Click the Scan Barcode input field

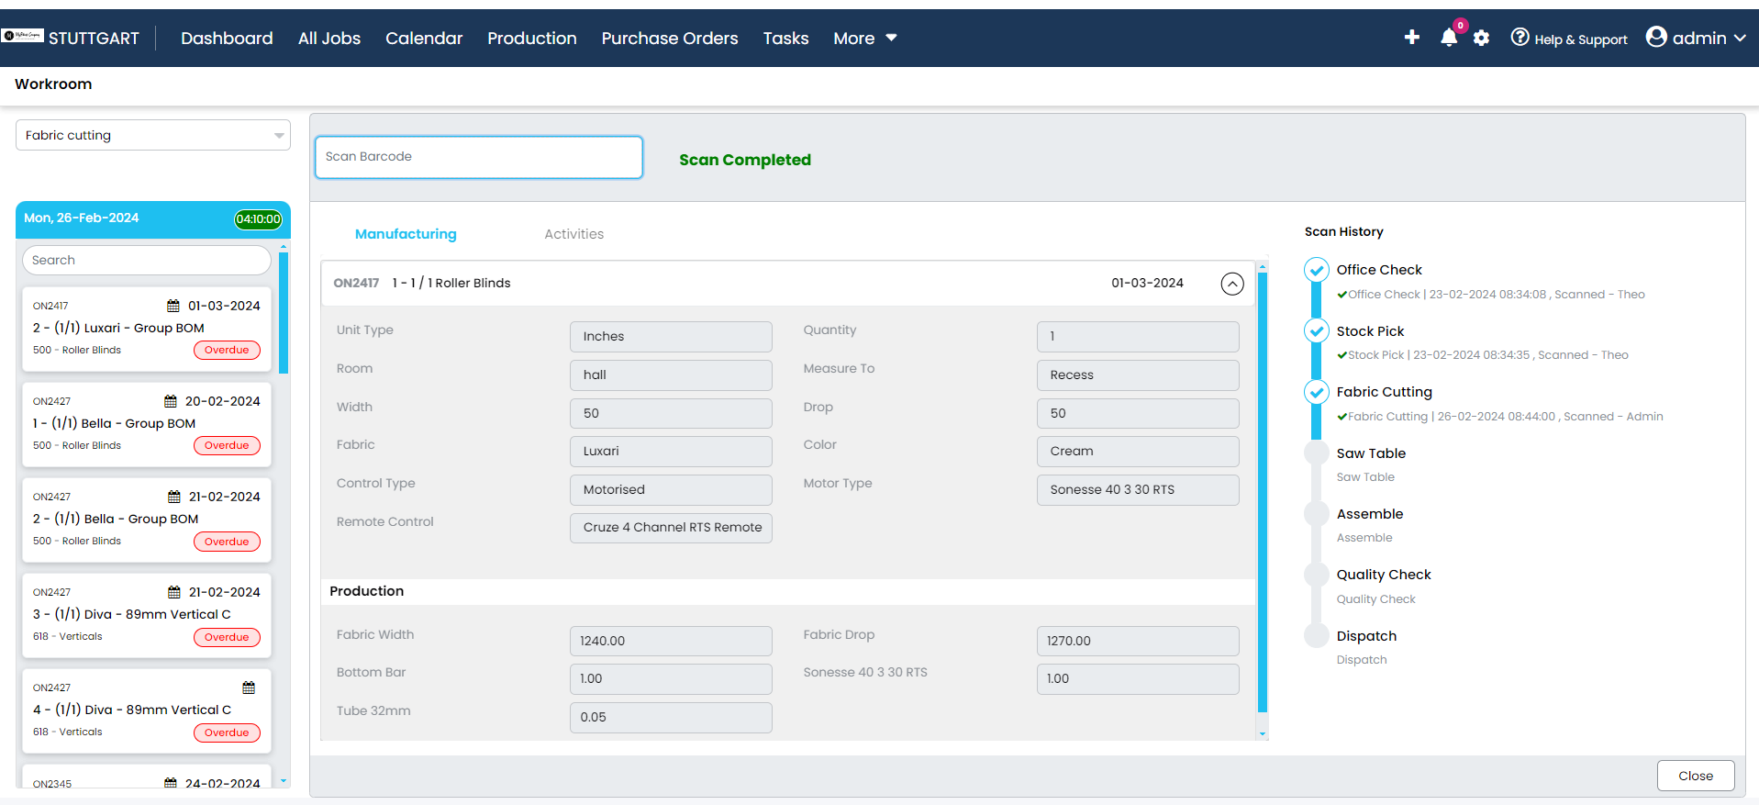[x=478, y=157]
